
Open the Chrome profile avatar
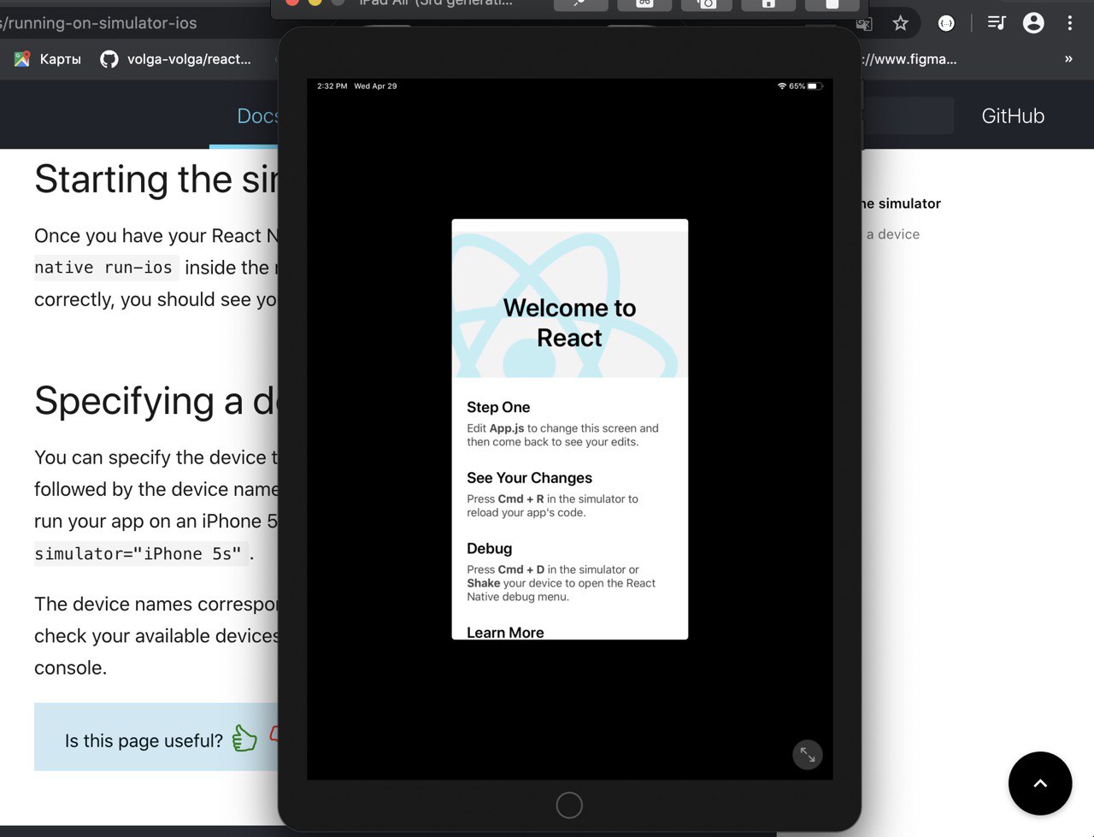(1033, 23)
